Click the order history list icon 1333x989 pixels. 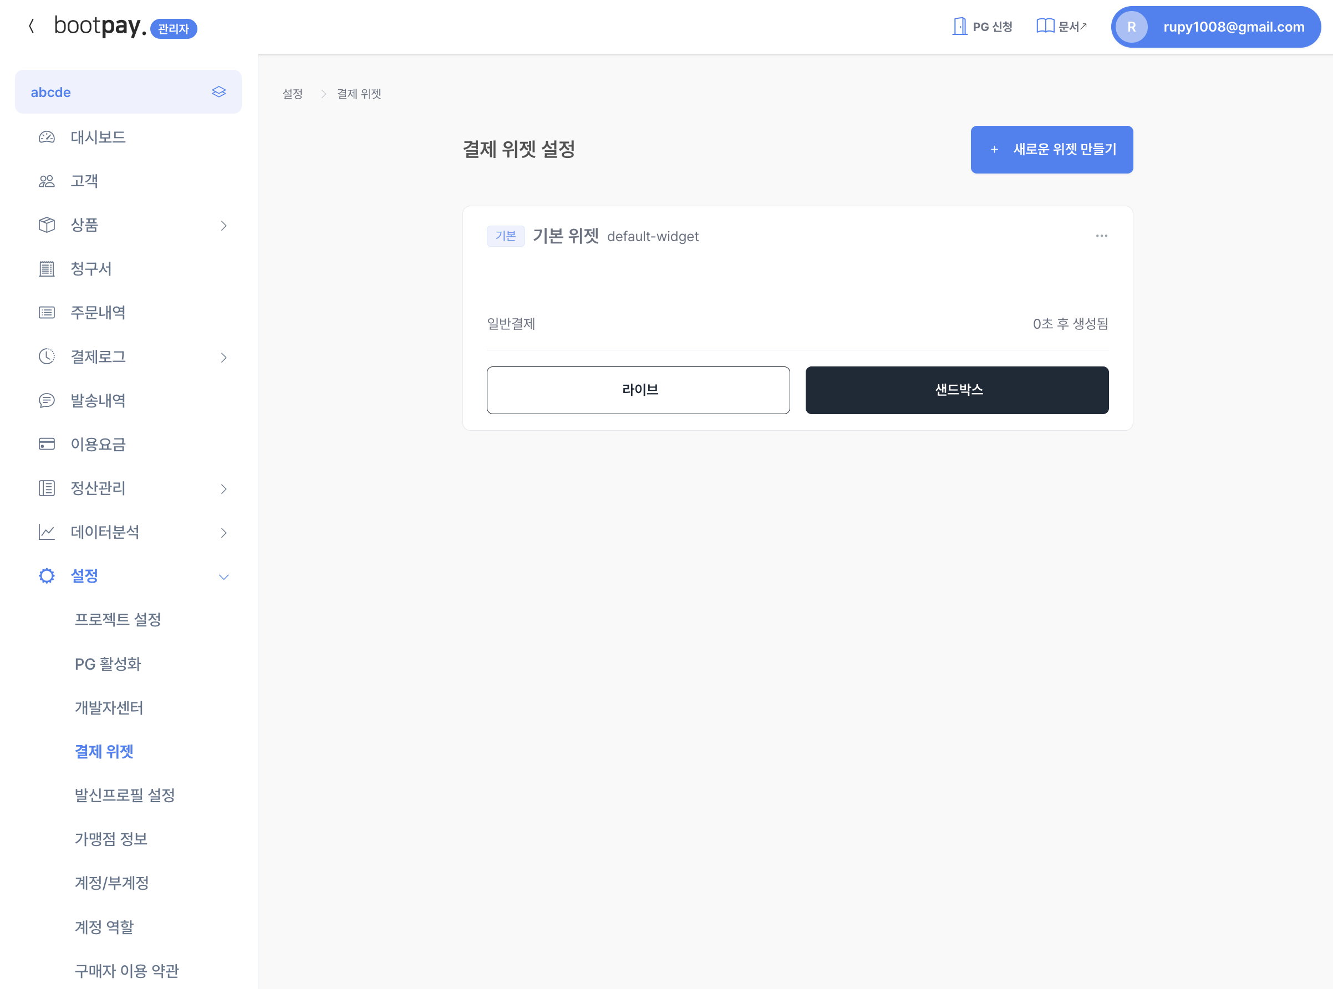click(47, 313)
